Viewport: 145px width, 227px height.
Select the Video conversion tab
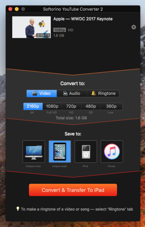pos(42,93)
